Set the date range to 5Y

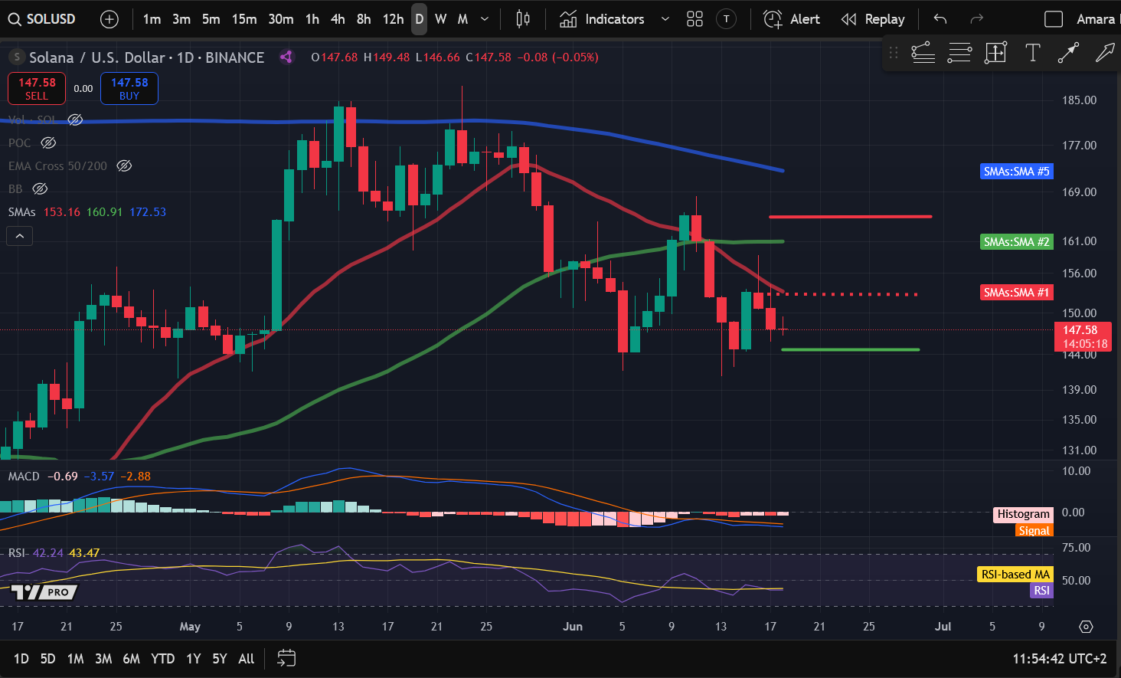[x=220, y=658]
